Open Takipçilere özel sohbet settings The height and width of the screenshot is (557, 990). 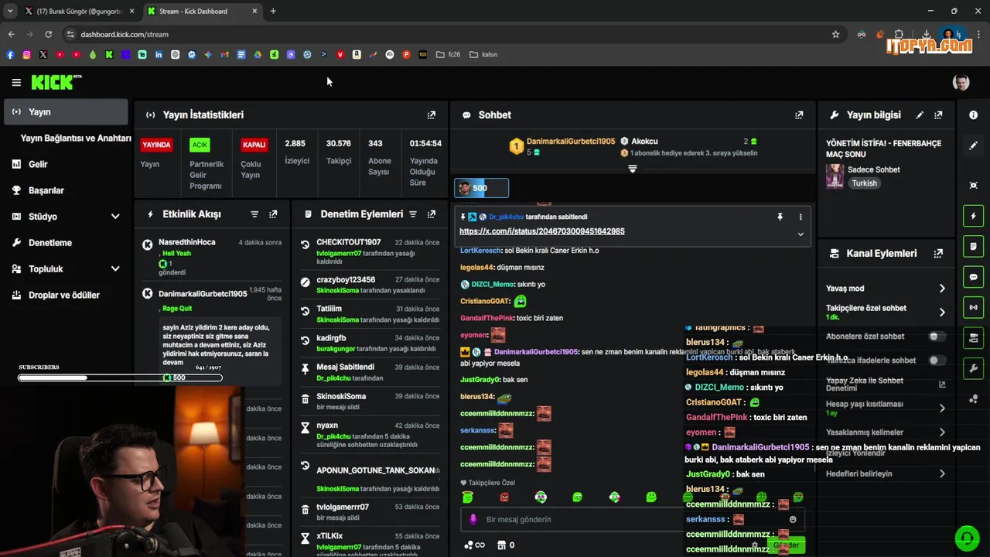886,312
